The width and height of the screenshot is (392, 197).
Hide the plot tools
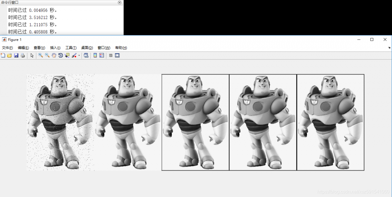tap(111, 55)
